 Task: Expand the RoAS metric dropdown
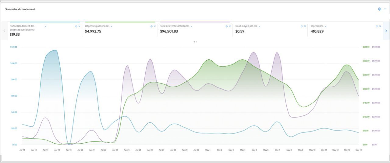(x=46, y=26)
